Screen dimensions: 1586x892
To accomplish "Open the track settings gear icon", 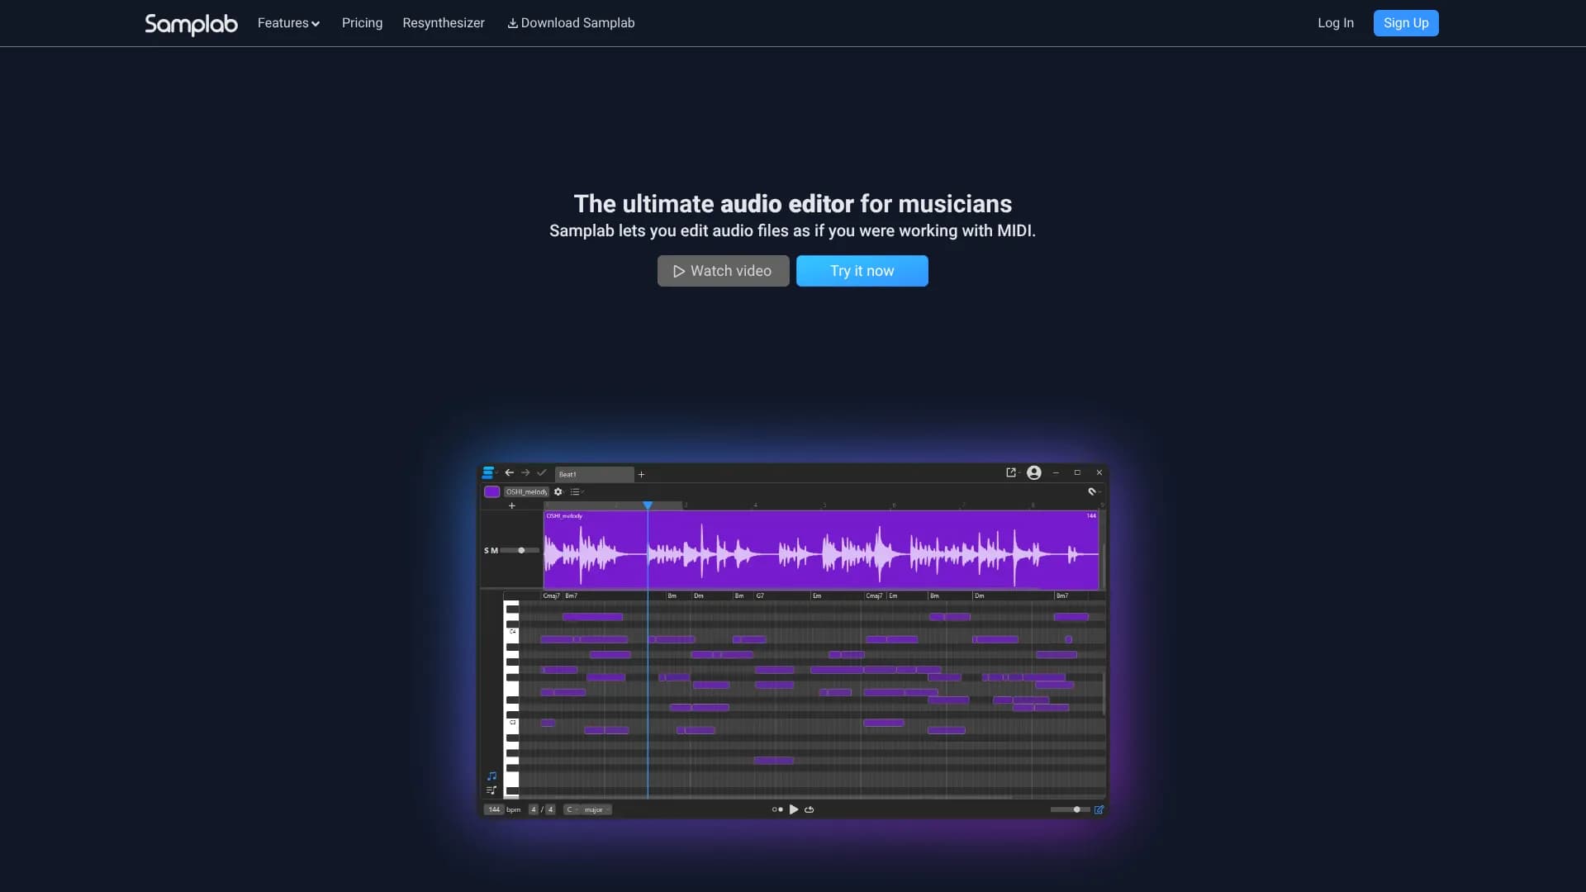I will [x=558, y=492].
